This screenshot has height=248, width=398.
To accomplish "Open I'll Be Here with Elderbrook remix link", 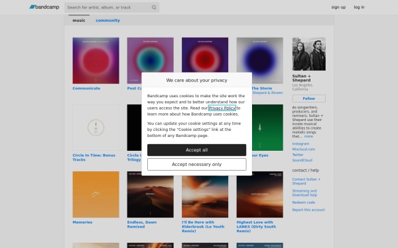I will (203, 226).
